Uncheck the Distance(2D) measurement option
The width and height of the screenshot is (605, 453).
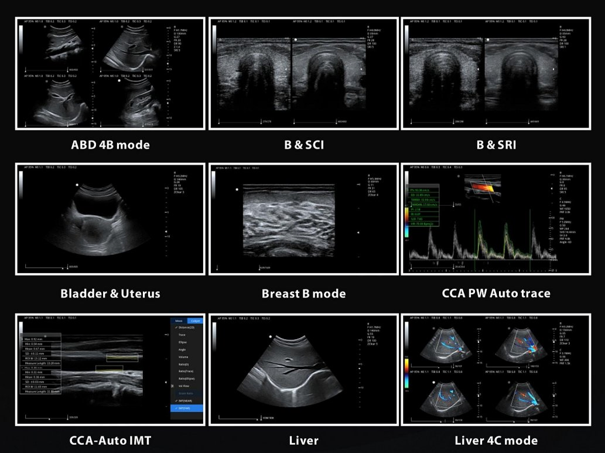pyautogui.click(x=184, y=329)
